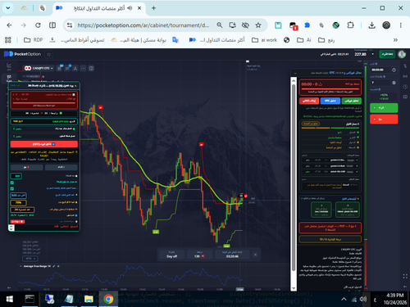The width and height of the screenshot is (410, 307).
Task: Open the right sidebar trades history icon
Action: tap(405, 65)
